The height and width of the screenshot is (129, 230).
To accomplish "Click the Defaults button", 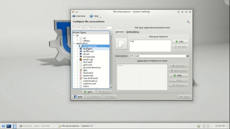I will pyautogui.click(x=93, y=97).
